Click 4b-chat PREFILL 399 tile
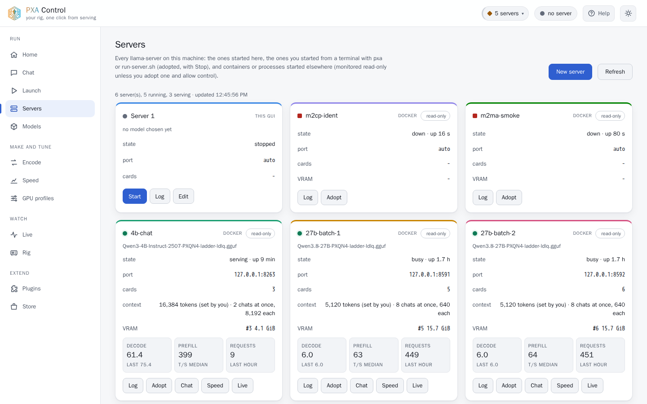The image size is (647, 404). pyautogui.click(x=199, y=355)
